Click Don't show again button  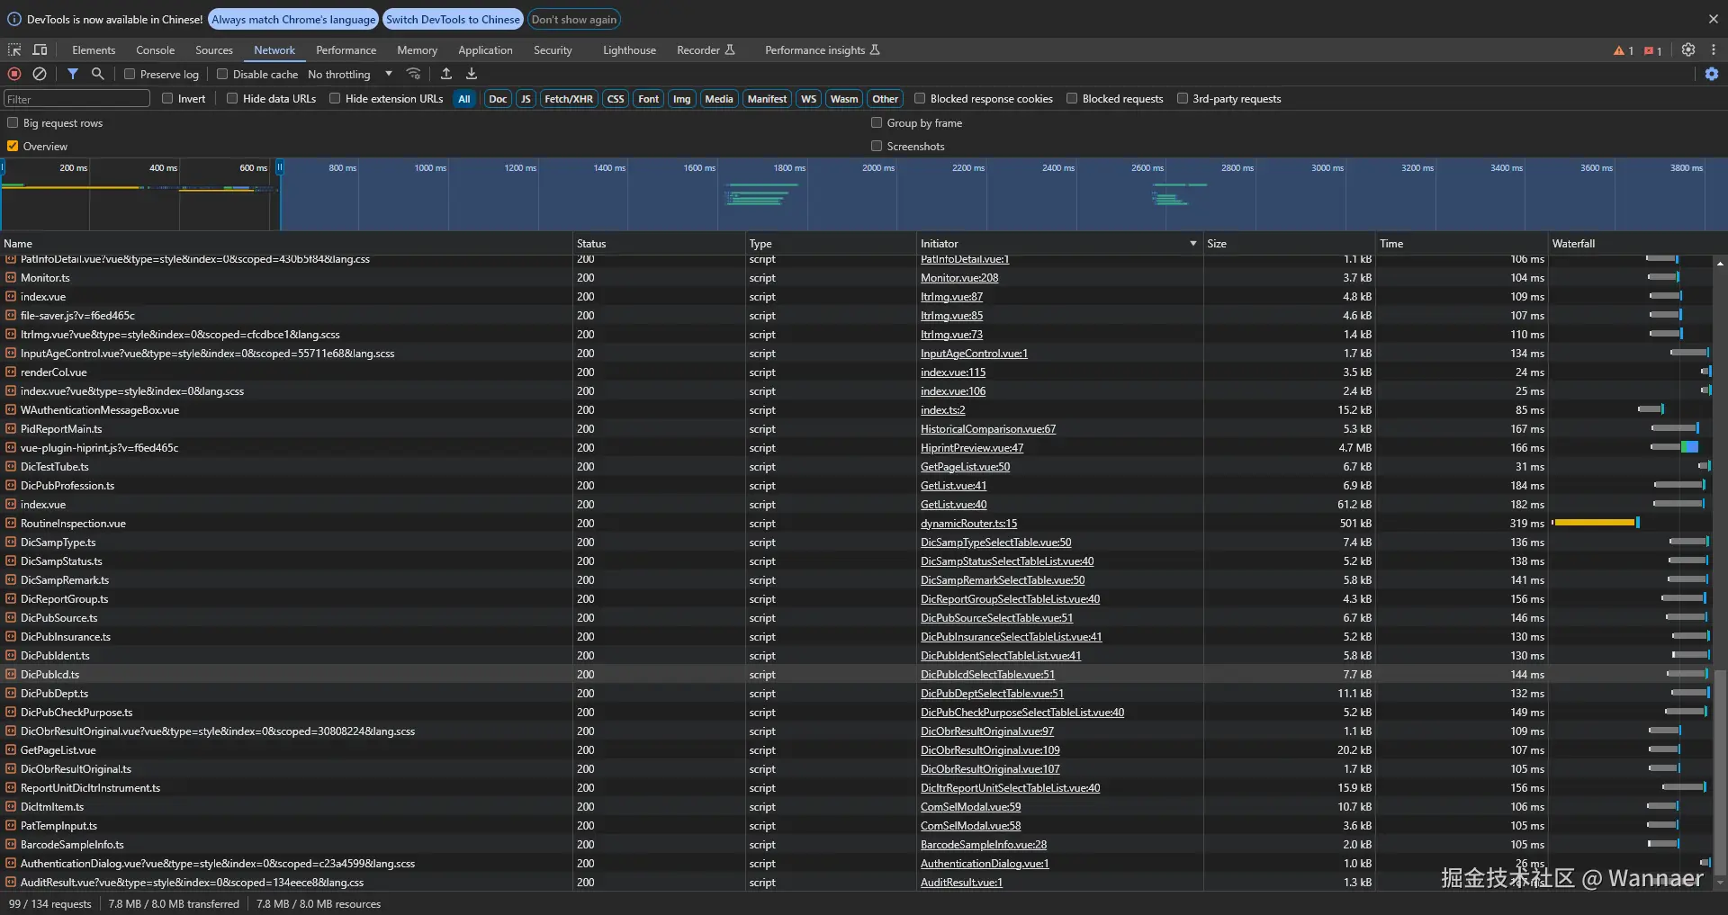point(574,19)
